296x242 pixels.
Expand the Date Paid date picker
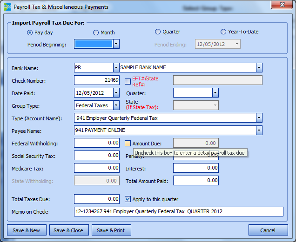click(116, 93)
